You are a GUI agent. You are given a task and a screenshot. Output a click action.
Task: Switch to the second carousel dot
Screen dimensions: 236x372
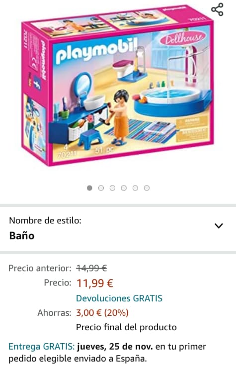click(x=101, y=188)
